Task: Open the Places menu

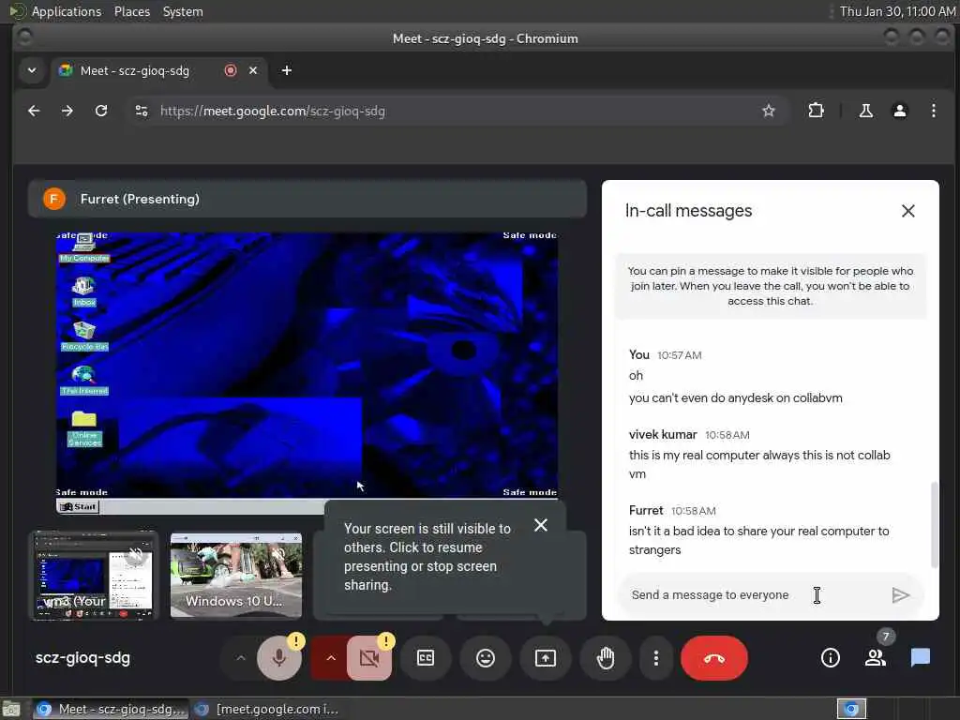Action: 132,11
